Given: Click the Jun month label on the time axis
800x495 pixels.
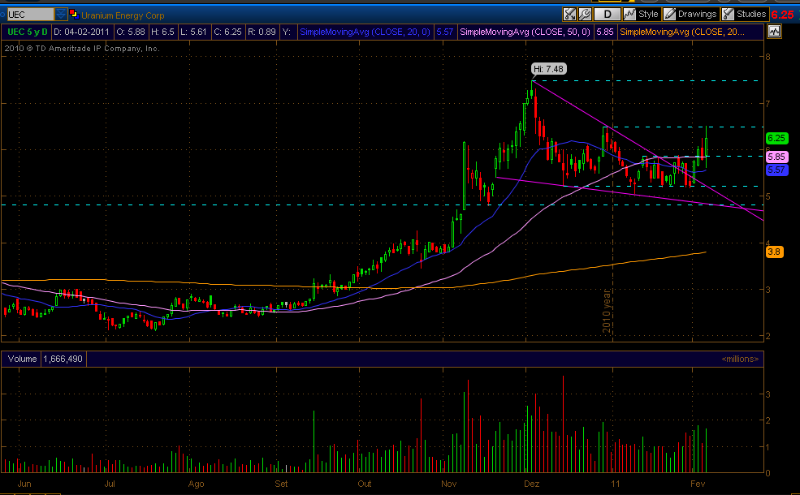Looking at the screenshot, I should 24,484.
